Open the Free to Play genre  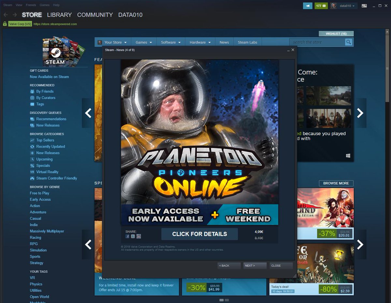[x=39, y=193]
